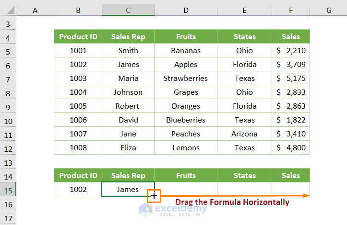Viewport: 347px width, 225px height.
Task: Click the cell containing James in row 15
Action: pyautogui.click(x=128, y=189)
